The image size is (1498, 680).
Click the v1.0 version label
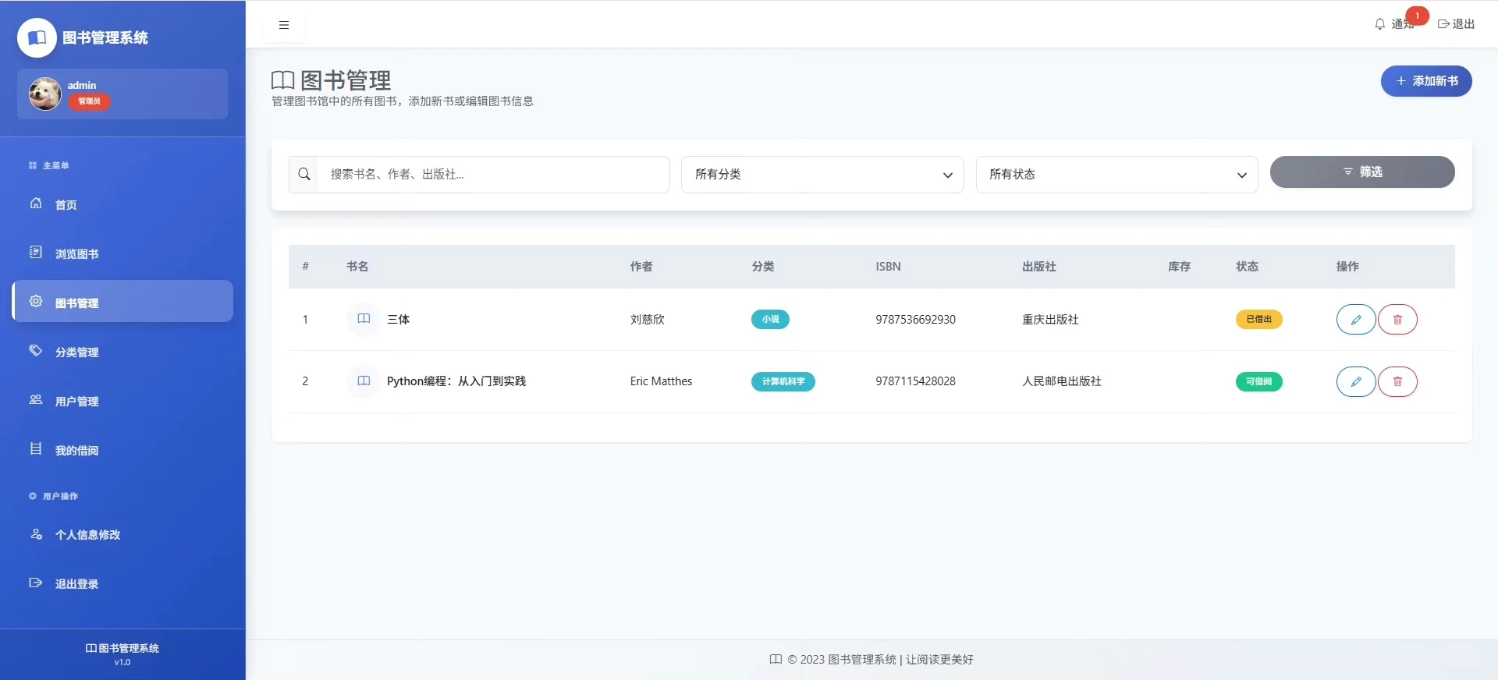[122, 662]
